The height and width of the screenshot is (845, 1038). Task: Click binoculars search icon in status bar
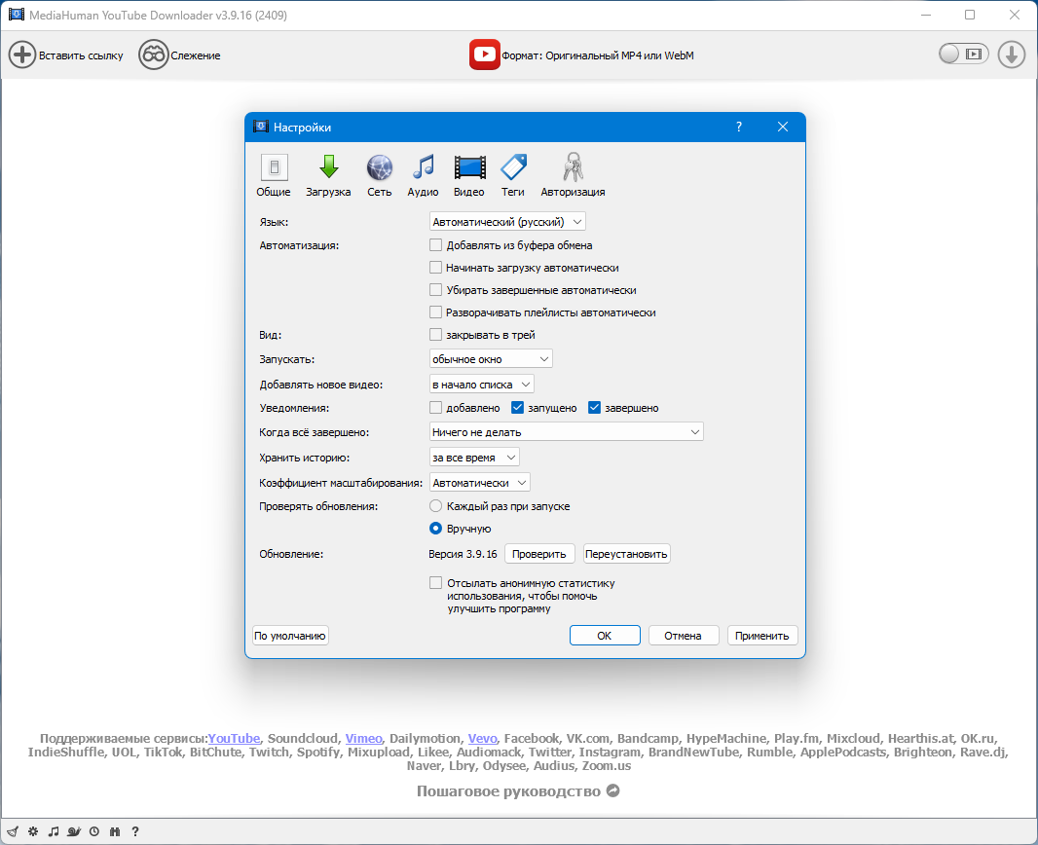pyautogui.click(x=115, y=831)
